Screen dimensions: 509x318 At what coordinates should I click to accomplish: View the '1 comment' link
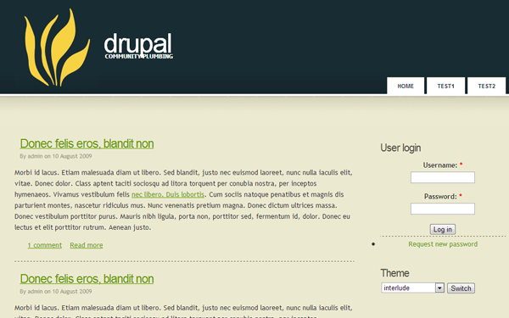pos(44,245)
